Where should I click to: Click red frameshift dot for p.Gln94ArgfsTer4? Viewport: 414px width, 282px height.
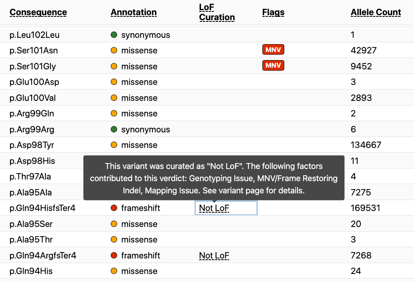tap(114, 256)
